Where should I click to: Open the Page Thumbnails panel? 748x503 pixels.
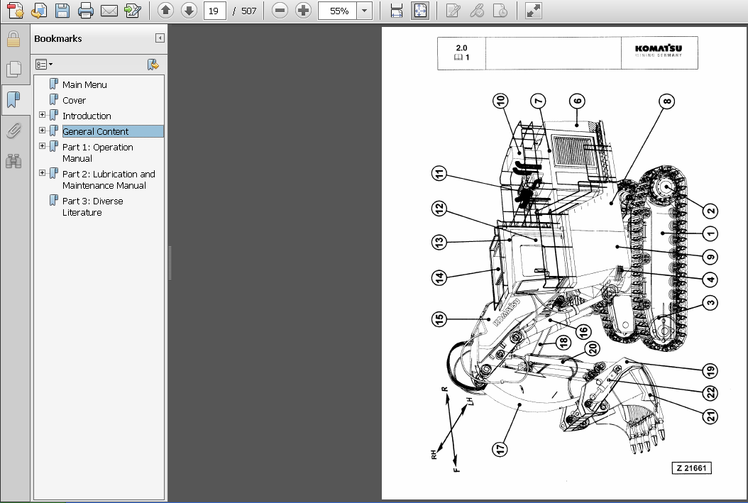(13, 70)
